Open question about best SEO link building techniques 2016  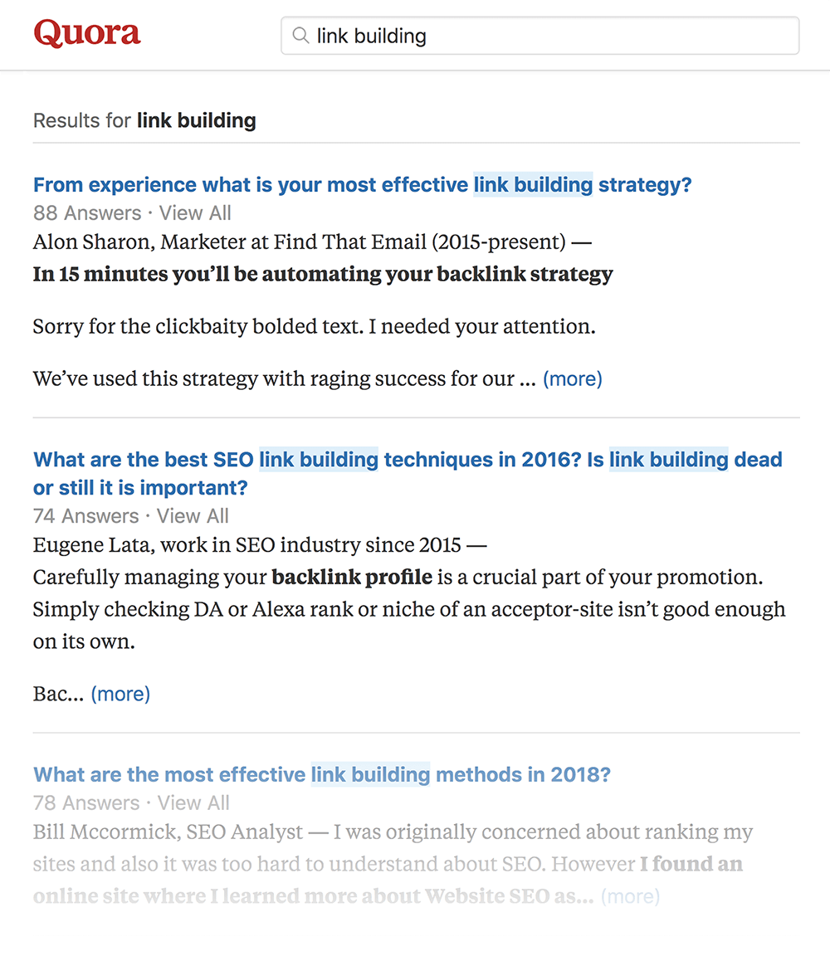click(408, 473)
